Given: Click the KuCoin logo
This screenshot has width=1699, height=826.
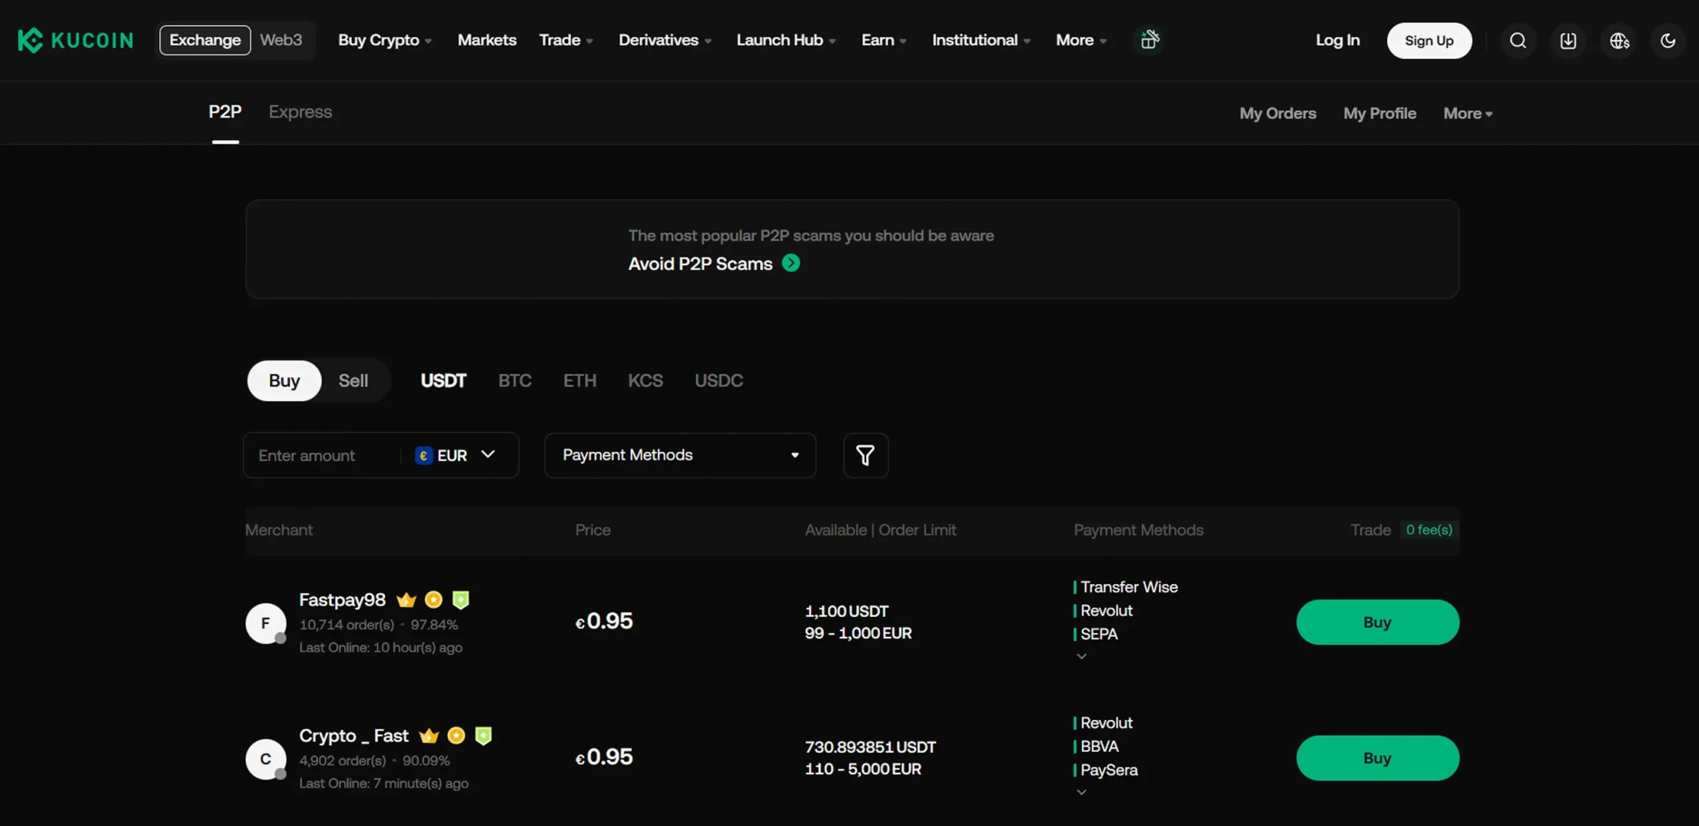Looking at the screenshot, I should click(x=75, y=40).
